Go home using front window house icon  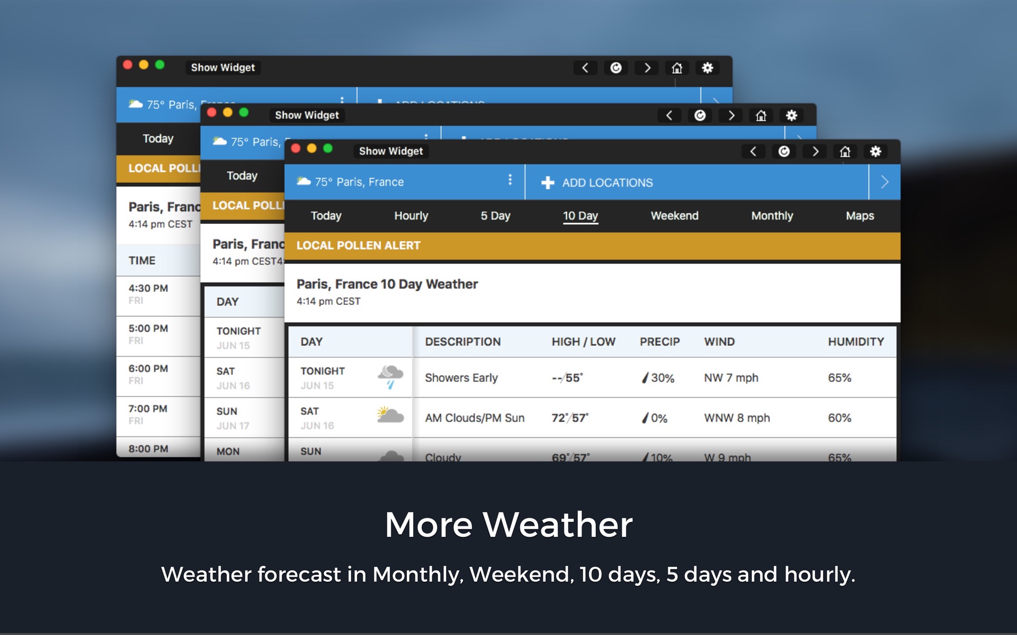click(x=845, y=152)
